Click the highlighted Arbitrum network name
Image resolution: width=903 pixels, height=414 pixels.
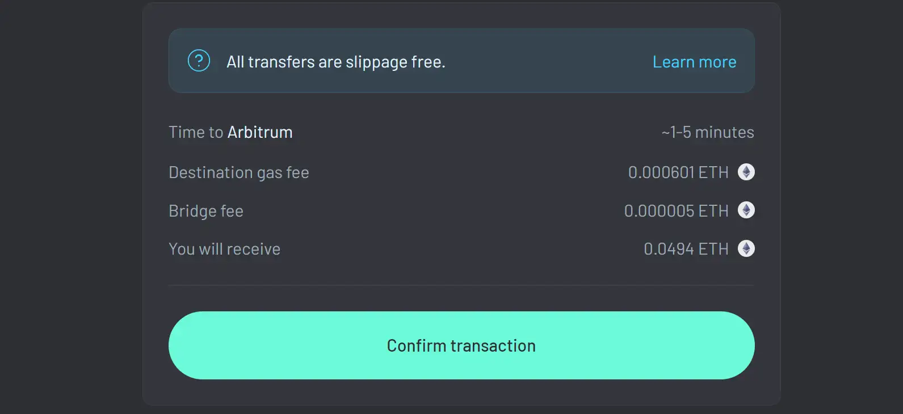coord(260,132)
